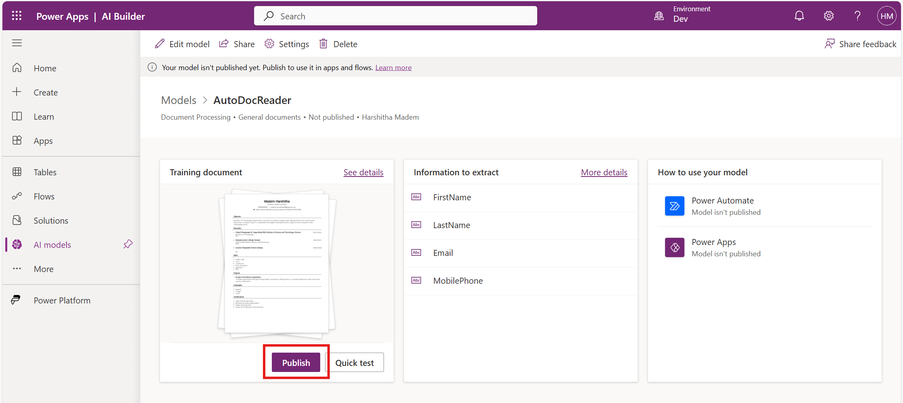Image resolution: width=903 pixels, height=403 pixels.
Task: Collapse the left navigation hamburger menu
Action: [x=17, y=43]
